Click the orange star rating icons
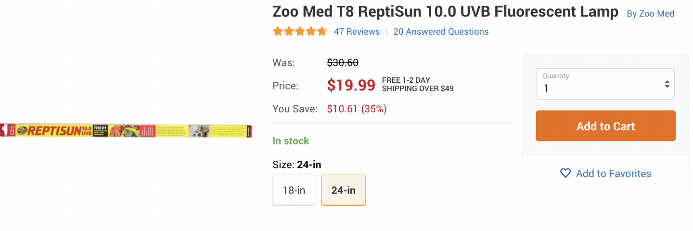This screenshot has width=693, height=231. tap(299, 32)
